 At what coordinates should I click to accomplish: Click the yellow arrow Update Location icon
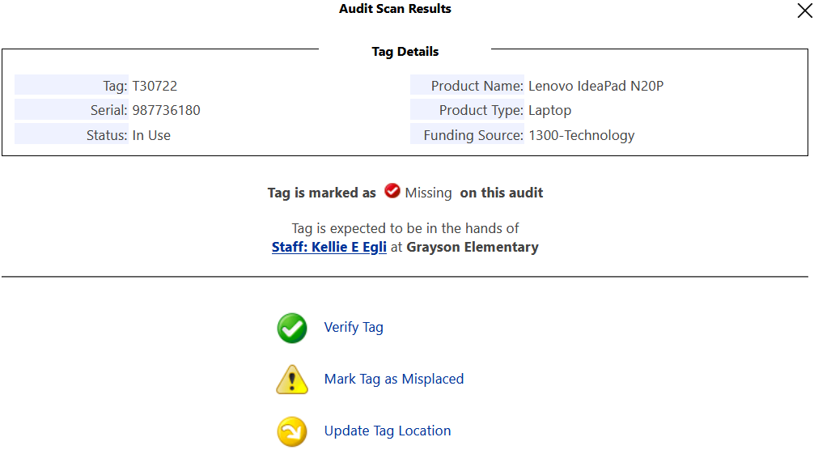coord(292,431)
